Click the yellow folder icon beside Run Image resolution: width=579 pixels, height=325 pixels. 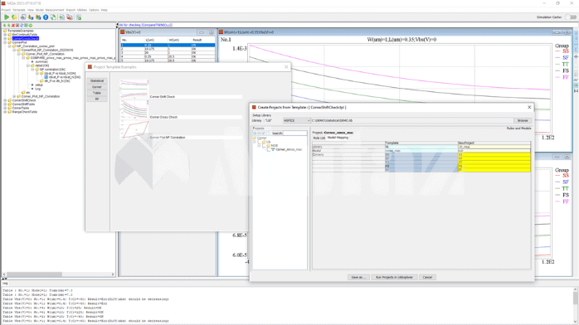[x=14, y=17]
